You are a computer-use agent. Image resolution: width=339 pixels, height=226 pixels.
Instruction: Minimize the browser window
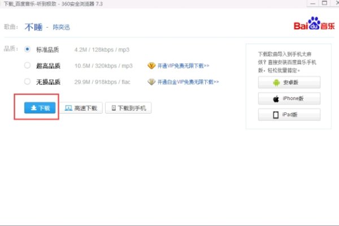coord(313,3)
